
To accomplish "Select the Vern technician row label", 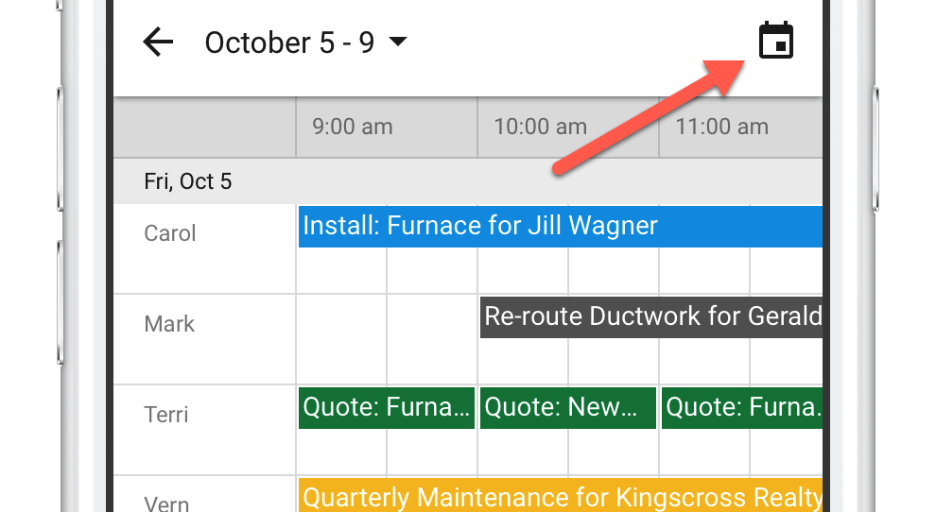I will point(166,503).
